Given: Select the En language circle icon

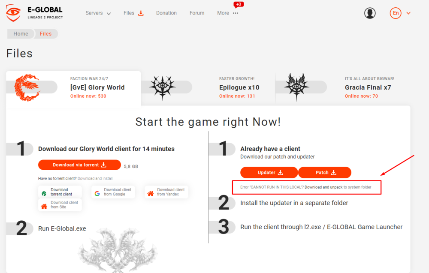Looking at the screenshot, I should click(x=396, y=13).
